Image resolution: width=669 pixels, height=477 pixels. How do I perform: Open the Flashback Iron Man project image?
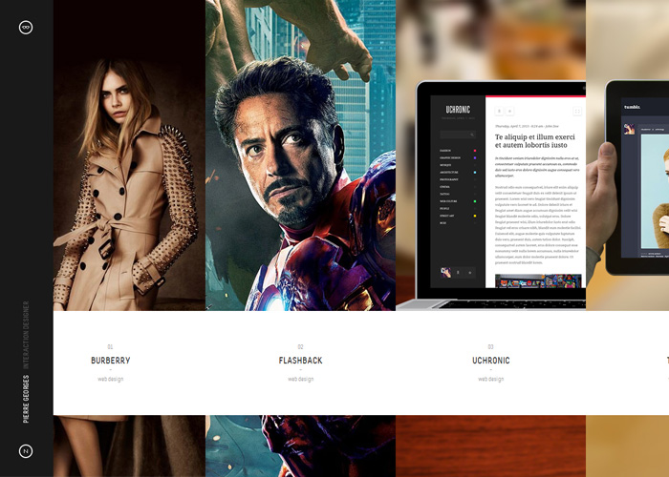pyautogui.click(x=300, y=156)
